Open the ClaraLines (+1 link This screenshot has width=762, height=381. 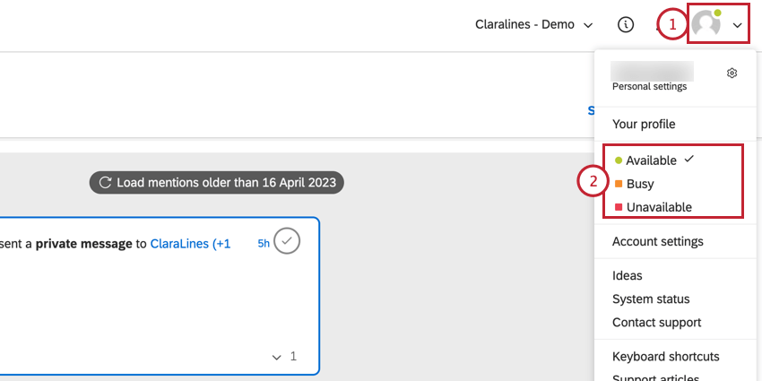[x=190, y=244]
